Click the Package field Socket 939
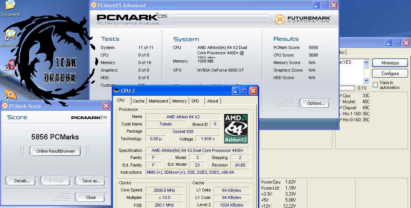Screen dimensions: 411x208 coord(183,132)
